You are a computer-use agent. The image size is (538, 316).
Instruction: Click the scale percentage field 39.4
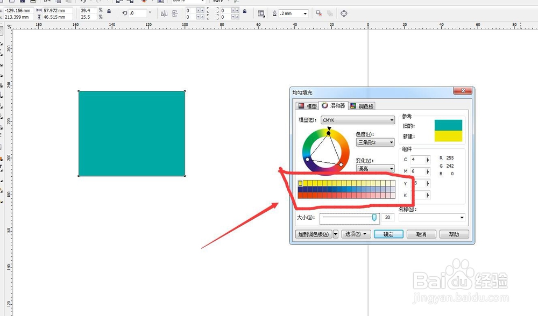[x=88, y=11]
